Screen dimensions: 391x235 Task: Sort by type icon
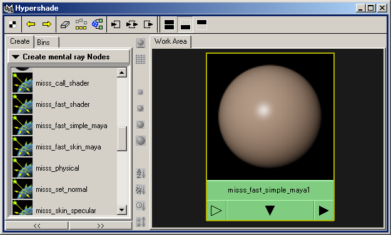[141, 189]
